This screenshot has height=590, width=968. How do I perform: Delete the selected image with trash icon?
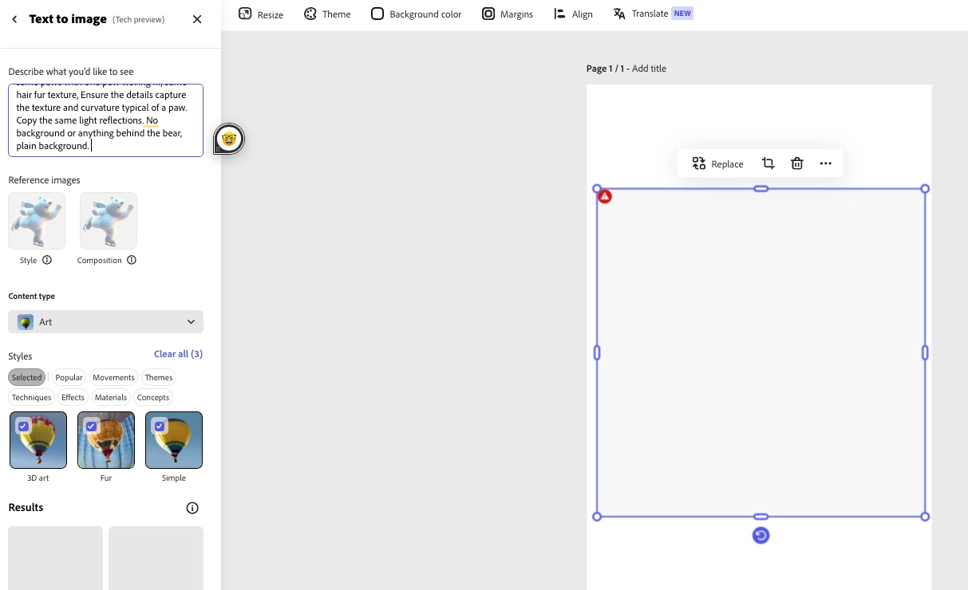[796, 163]
